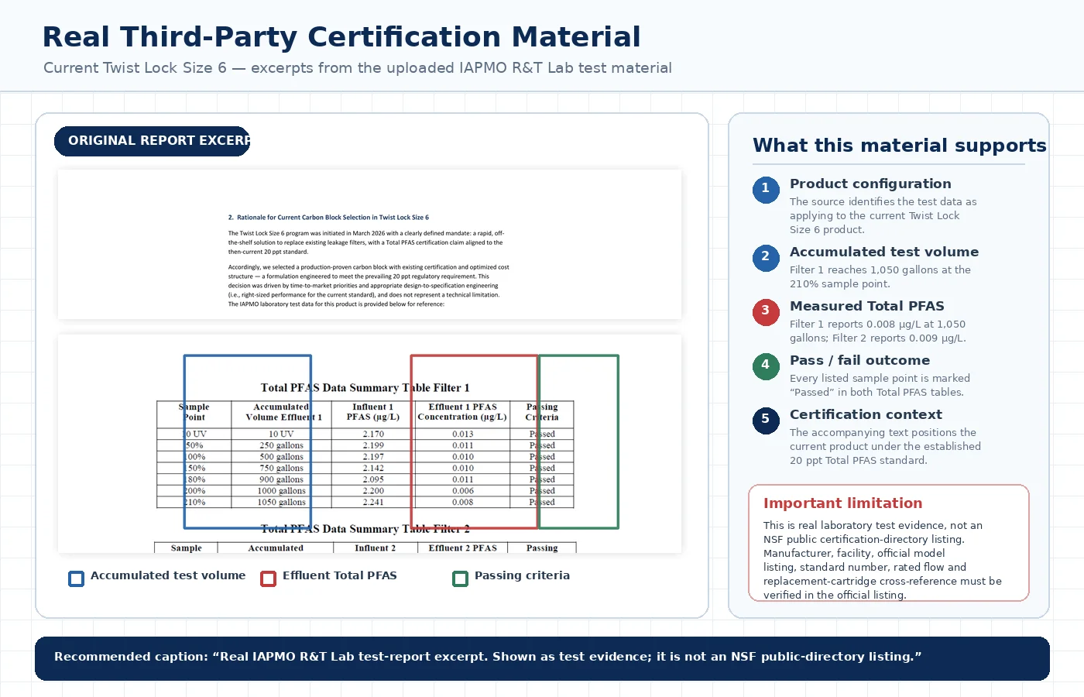Click the 1050 gallons table cell
This screenshot has width=1084, height=697.
pyautogui.click(x=282, y=502)
